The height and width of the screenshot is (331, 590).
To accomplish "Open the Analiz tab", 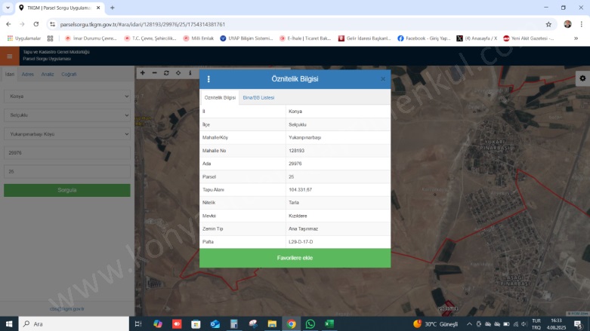I will (48, 74).
